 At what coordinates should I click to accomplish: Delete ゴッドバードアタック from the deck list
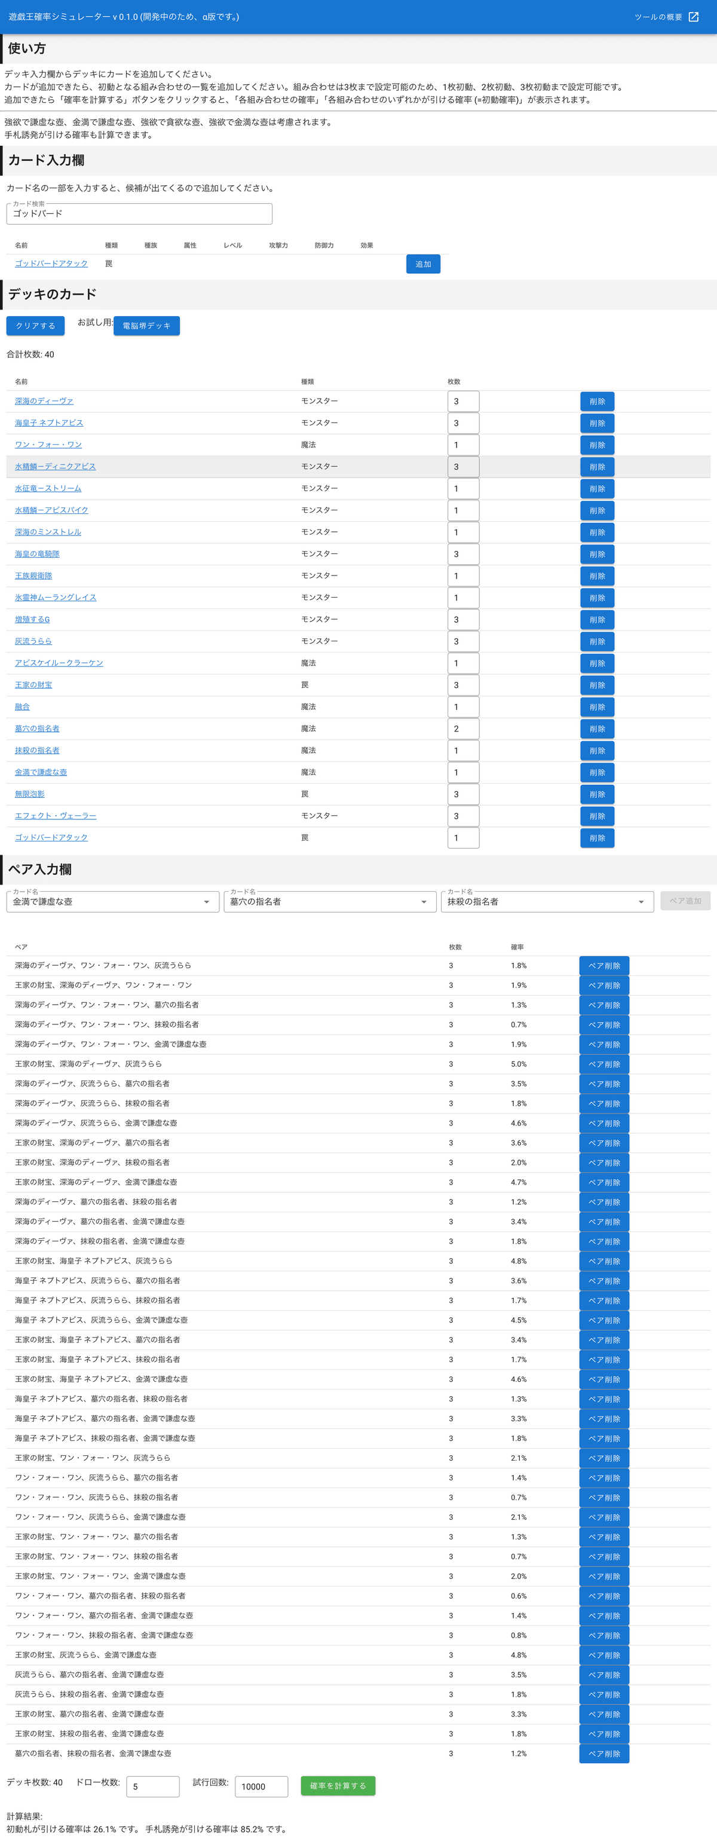pos(597,838)
